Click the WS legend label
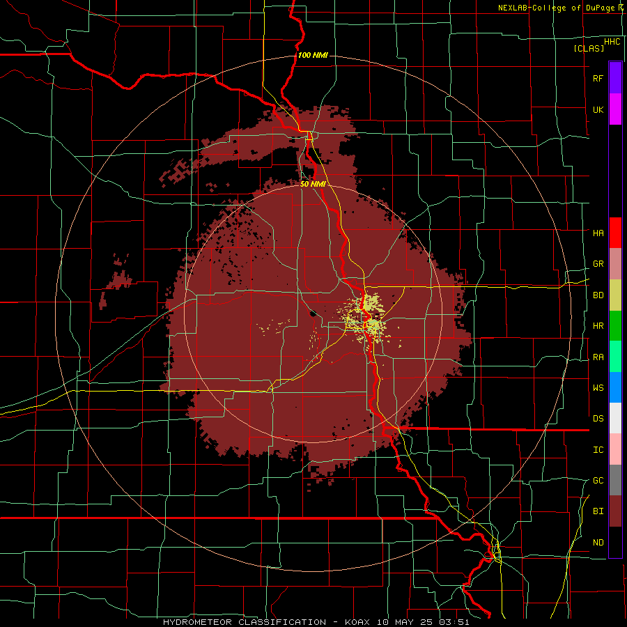The image size is (627, 627). pos(598,387)
